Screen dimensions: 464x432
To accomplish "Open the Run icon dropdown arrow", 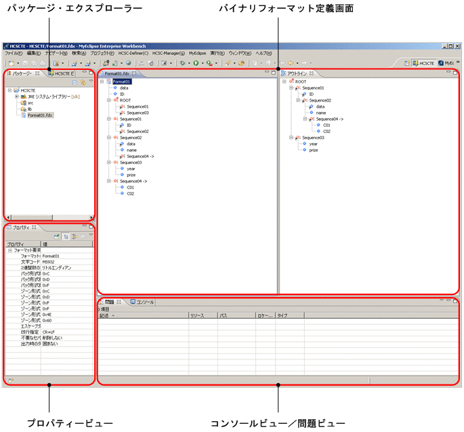I will pos(203,63).
